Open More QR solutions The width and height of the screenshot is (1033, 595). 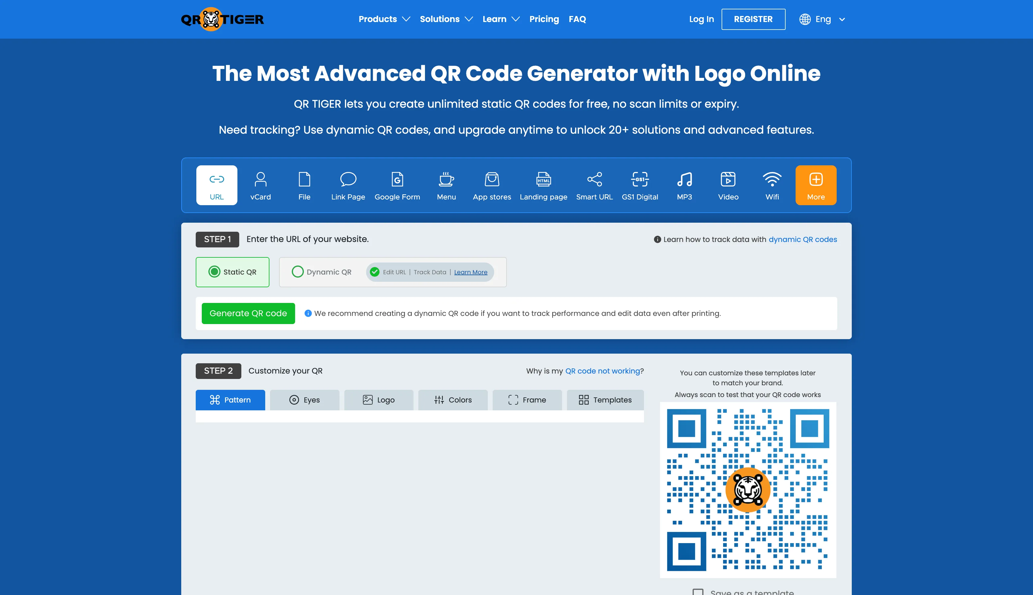pos(815,185)
